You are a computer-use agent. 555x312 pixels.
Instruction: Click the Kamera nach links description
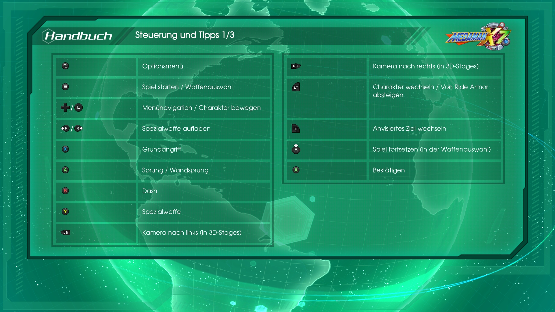click(192, 233)
